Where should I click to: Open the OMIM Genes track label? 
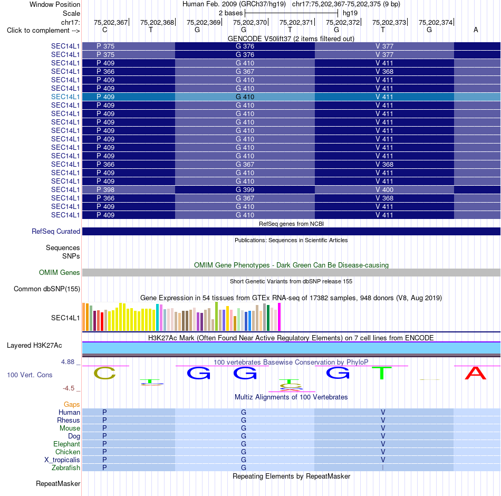pyautogui.click(x=59, y=272)
